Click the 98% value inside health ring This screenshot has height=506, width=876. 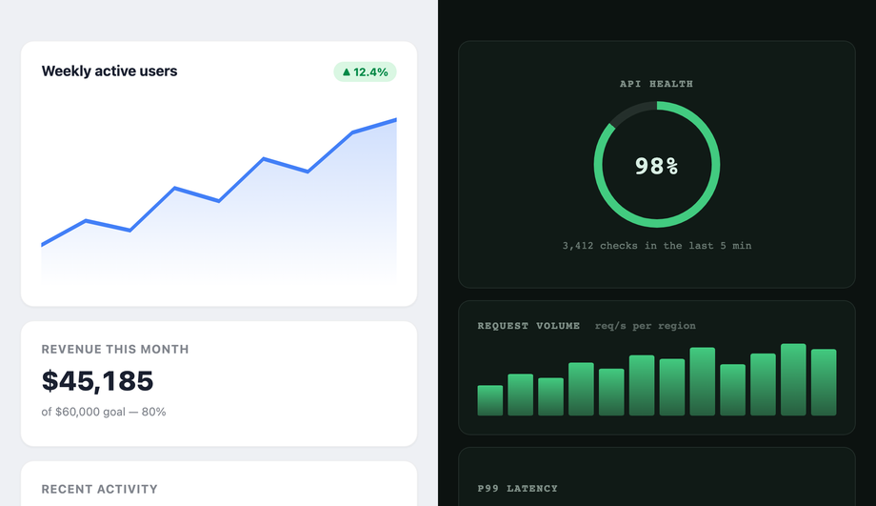(x=656, y=166)
